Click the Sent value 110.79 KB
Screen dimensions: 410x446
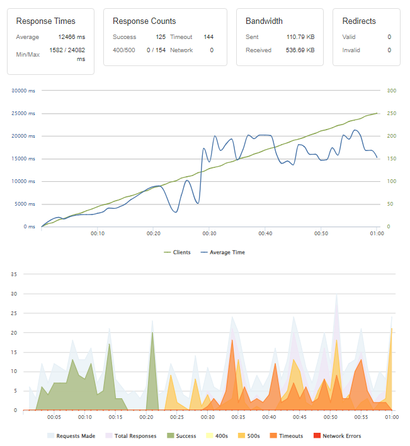(300, 37)
